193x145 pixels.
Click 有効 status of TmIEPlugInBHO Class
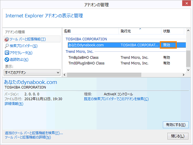click(x=166, y=63)
